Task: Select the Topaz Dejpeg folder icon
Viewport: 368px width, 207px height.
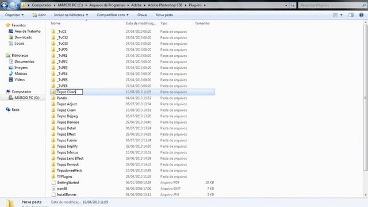Action: click(53, 116)
